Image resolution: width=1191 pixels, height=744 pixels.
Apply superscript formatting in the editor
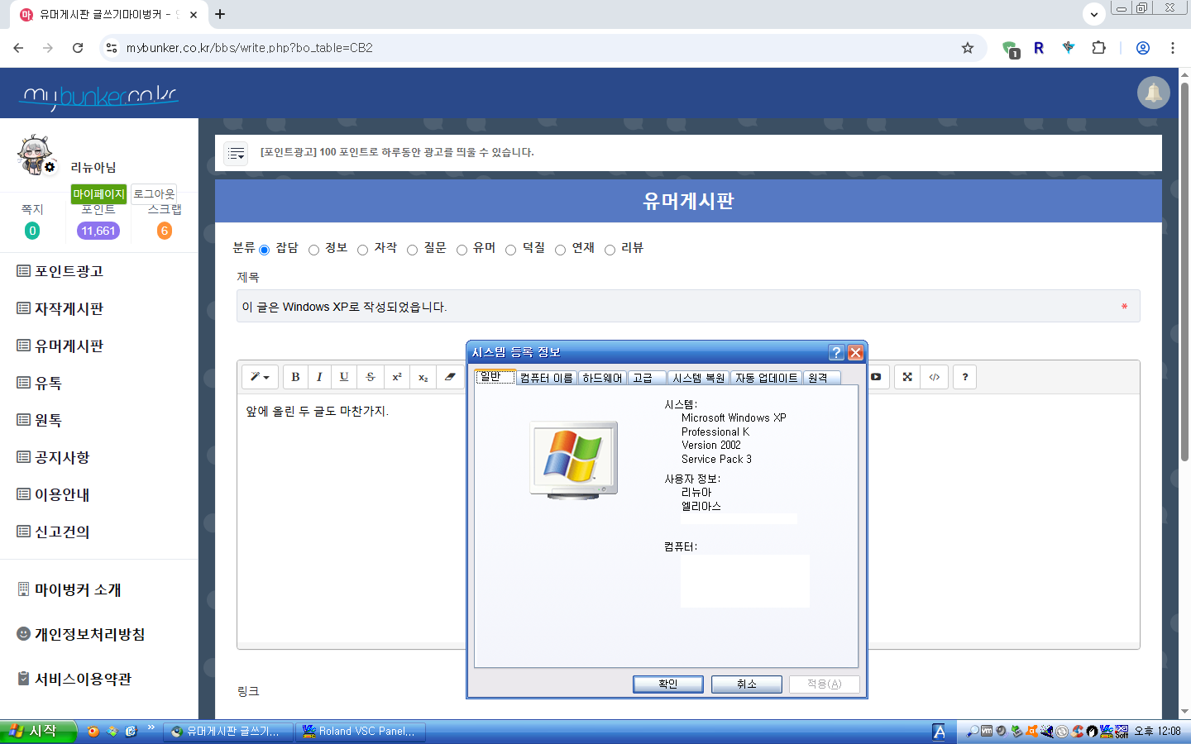tap(397, 377)
